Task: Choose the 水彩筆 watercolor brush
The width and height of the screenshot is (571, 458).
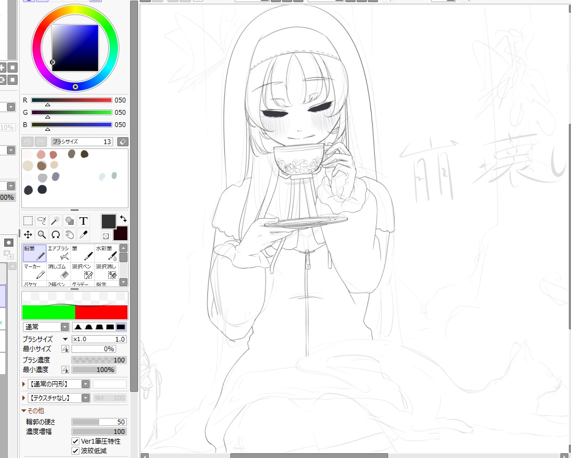Action: pos(106,253)
